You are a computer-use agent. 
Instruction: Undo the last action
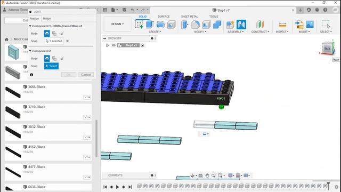133,10
